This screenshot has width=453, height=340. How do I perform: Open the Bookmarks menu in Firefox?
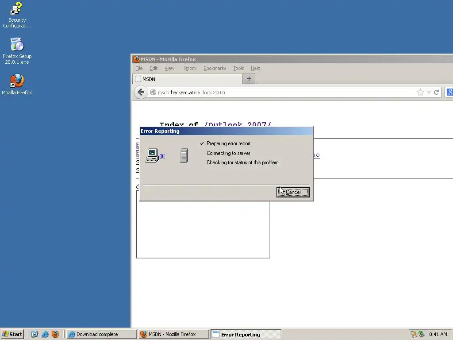tap(215, 68)
